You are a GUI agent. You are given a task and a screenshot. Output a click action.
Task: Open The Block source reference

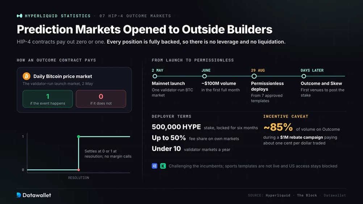pos(307,195)
